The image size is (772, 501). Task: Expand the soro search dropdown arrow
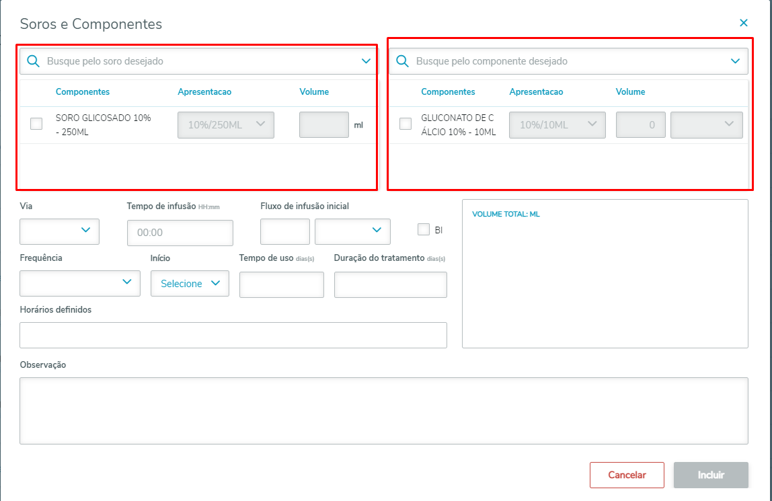[x=366, y=61]
